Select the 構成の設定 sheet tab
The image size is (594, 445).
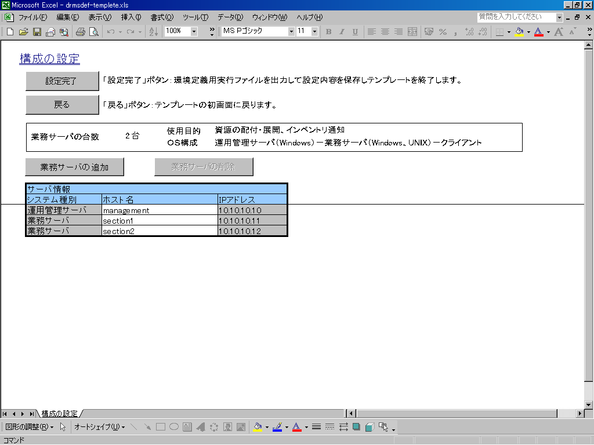click(x=59, y=414)
